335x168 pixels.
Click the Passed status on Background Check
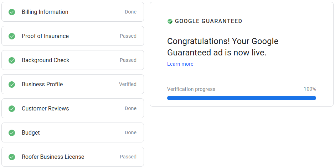(128, 60)
